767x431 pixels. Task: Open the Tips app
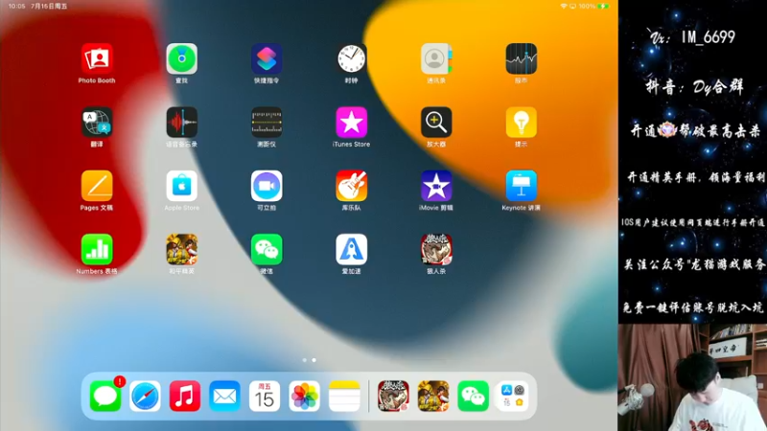(x=521, y=123)
